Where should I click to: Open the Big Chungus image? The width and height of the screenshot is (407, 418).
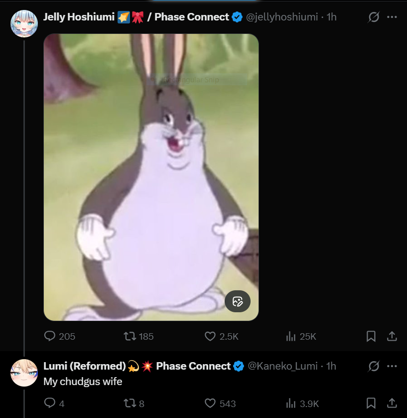(x=151, y=177)
